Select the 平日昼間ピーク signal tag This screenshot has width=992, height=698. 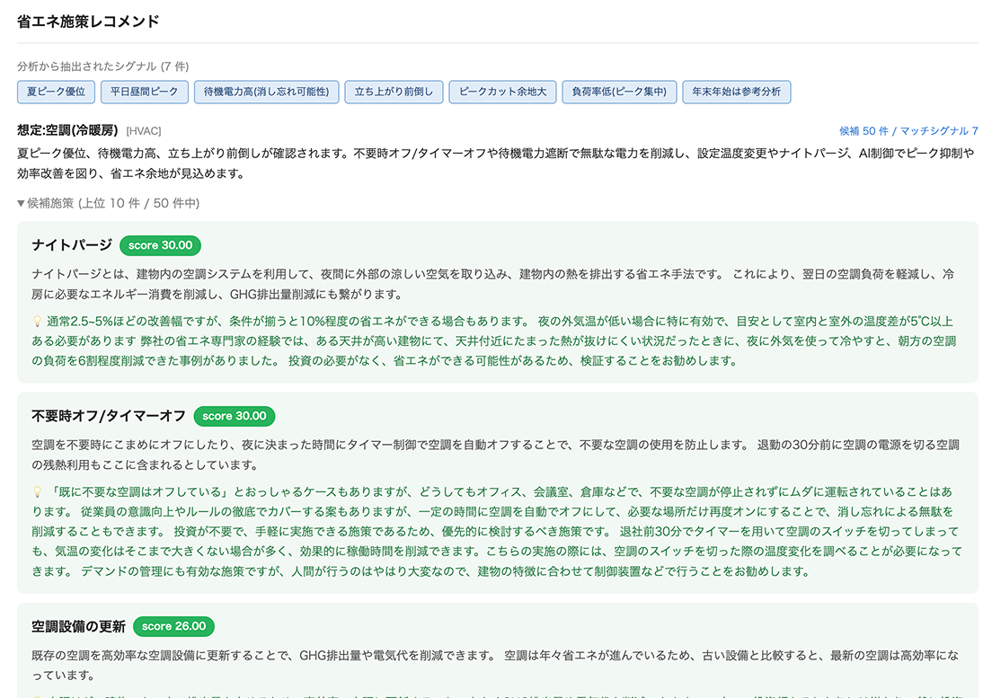(145, 92)
